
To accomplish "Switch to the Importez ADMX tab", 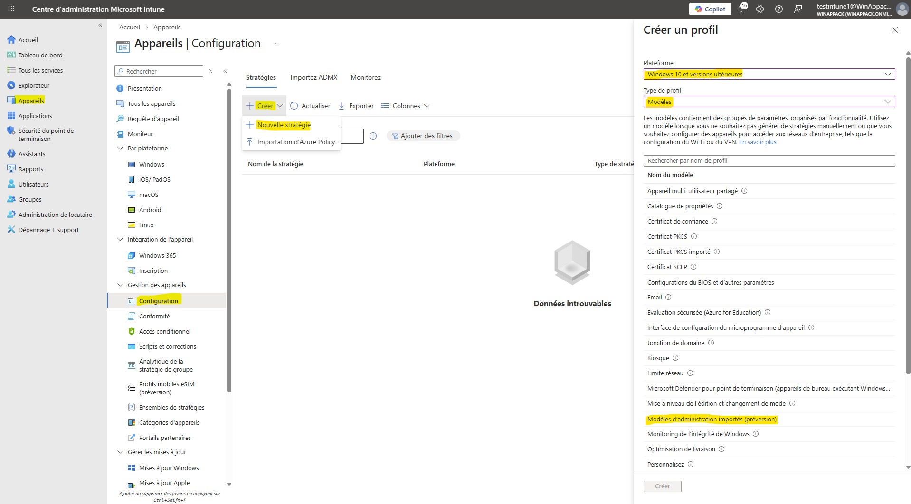I will [x=313, y=77].
